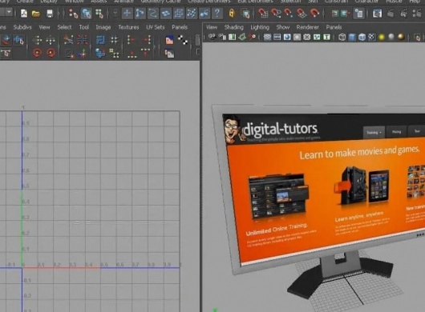Open the Tool menu in UV editor
Image resolution: width=425 pixels, height=312 pixels.
[83, 27]
